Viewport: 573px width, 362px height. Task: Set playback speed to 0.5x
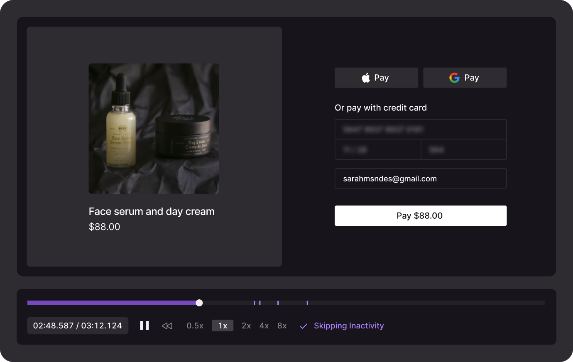pyautogui.click(x=195, y=326)
